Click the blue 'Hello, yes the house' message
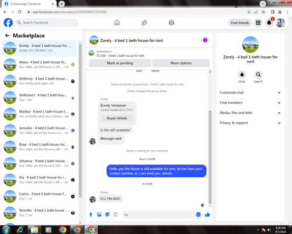This screenshot has width=292, height=234. pos(157,171)
